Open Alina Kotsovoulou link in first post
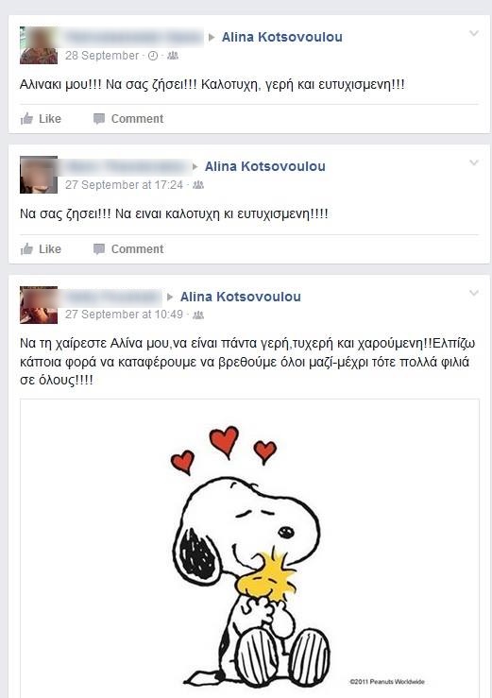 (281, 37)
